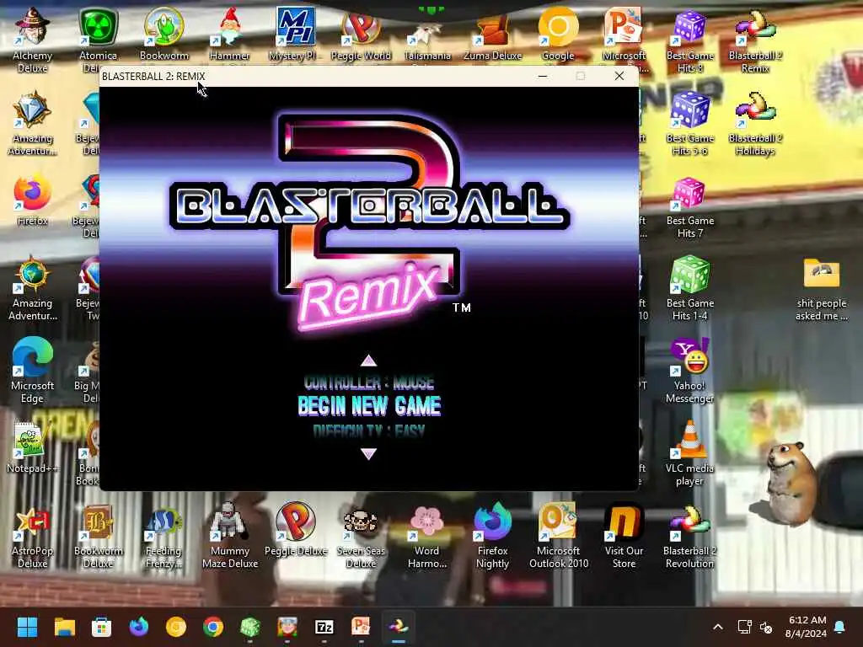Open the Visit Our Store desktop shortcut

pyautogui.click(x=624, y=536)
